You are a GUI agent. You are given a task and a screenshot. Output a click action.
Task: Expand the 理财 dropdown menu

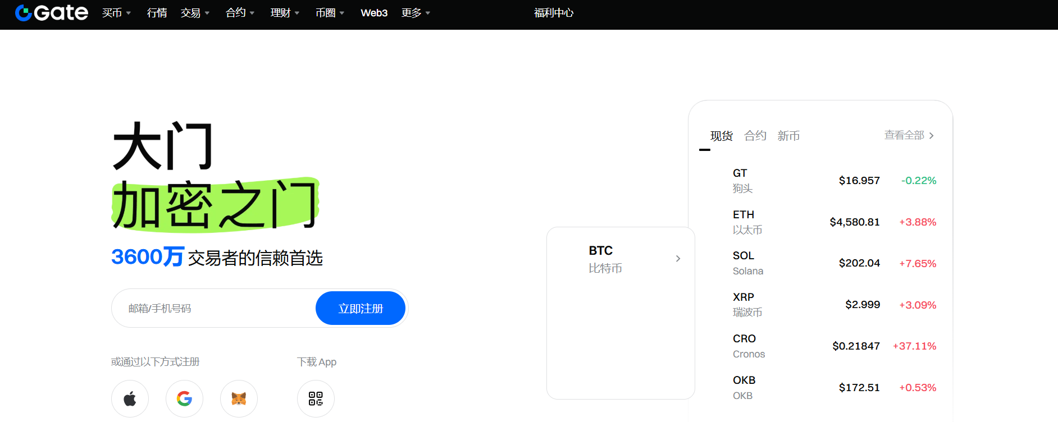[x=285, y=13]
